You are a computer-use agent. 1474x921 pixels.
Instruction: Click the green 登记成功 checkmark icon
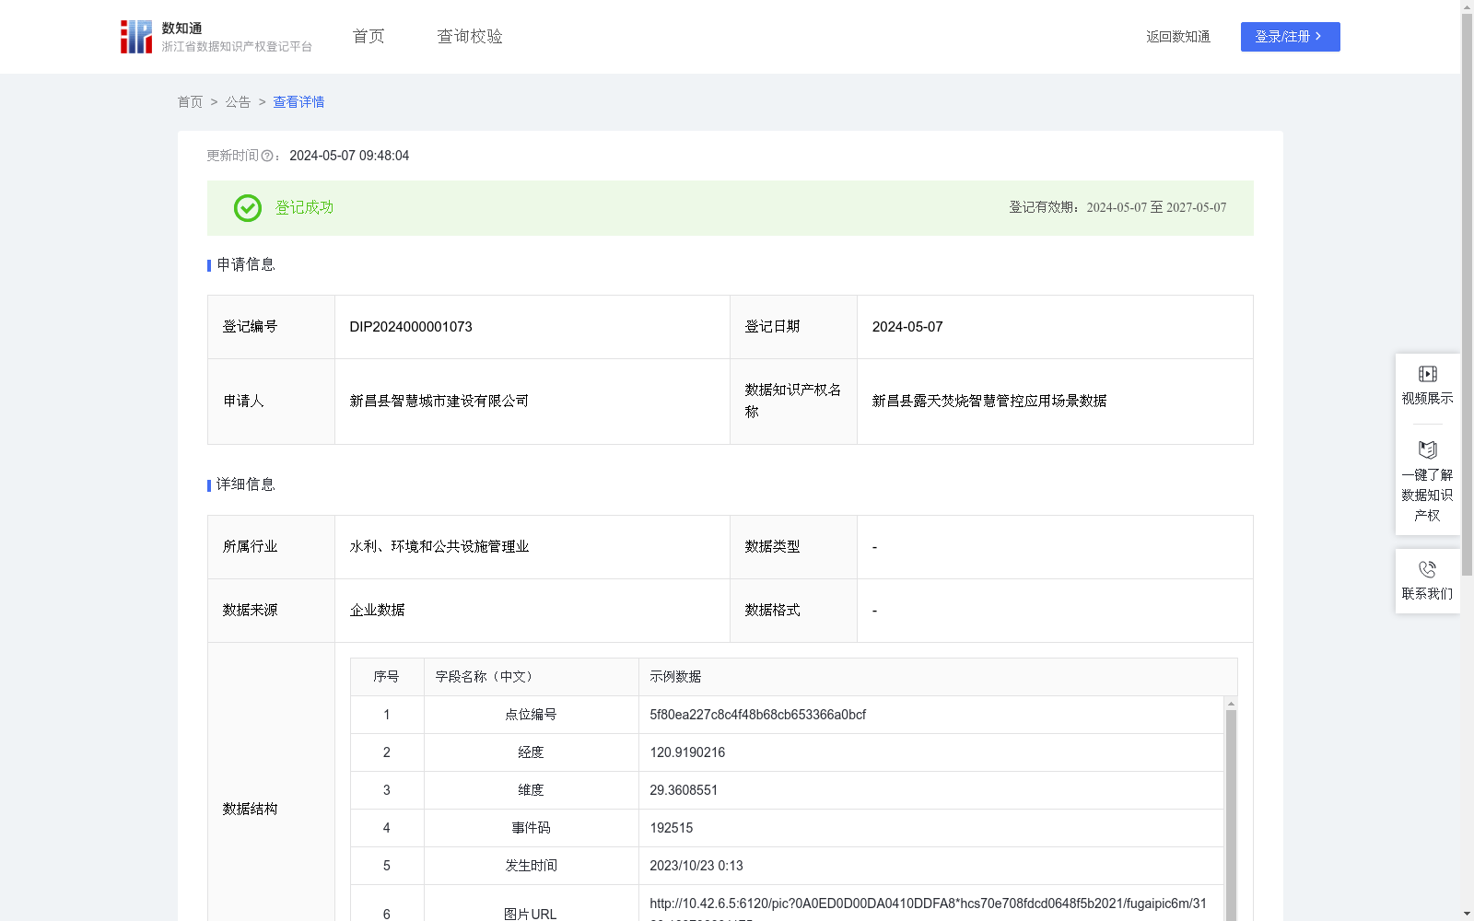point(248,208)
